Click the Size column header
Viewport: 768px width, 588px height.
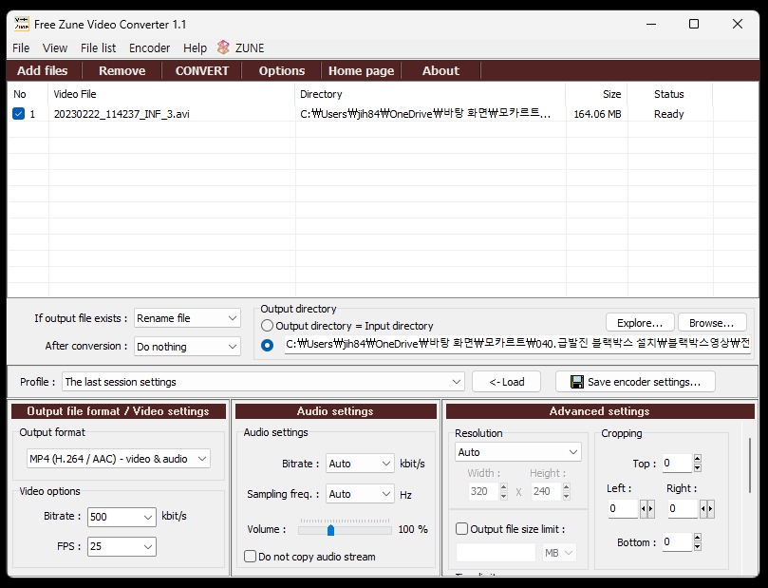coord(596,94)
